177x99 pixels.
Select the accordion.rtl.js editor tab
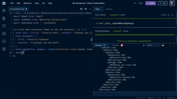click(18, 9)
